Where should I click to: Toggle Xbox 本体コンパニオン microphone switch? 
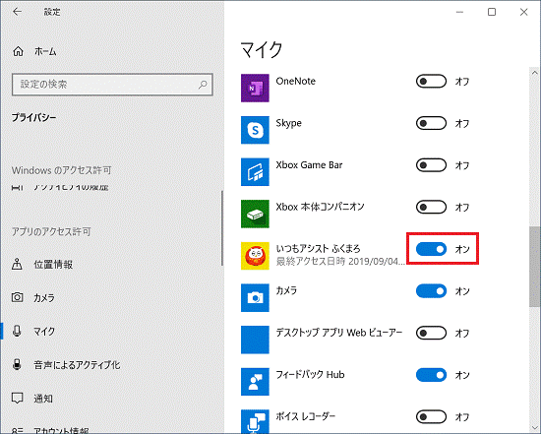[431, 208]
